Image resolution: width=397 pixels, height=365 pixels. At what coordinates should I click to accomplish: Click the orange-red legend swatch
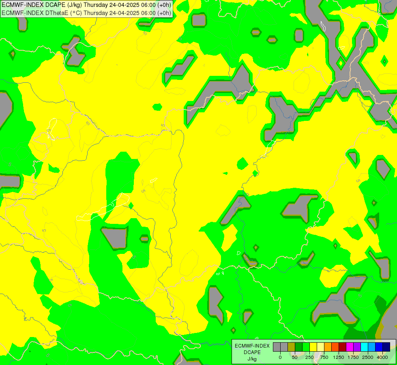[335, 347]
